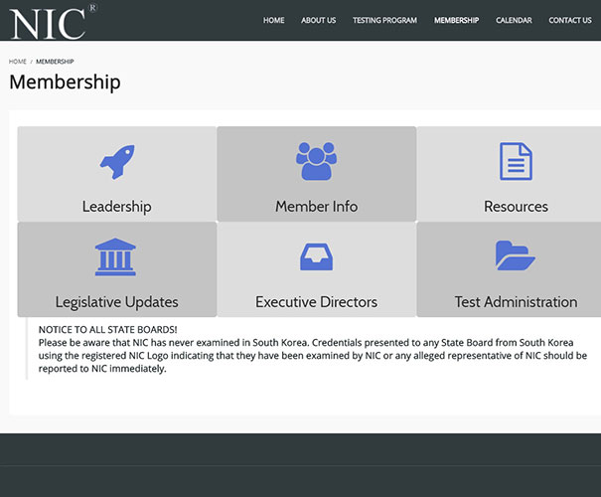Navigate to Contact Us page
Viewport: 601px width, 497px height.
pos(569,20)
